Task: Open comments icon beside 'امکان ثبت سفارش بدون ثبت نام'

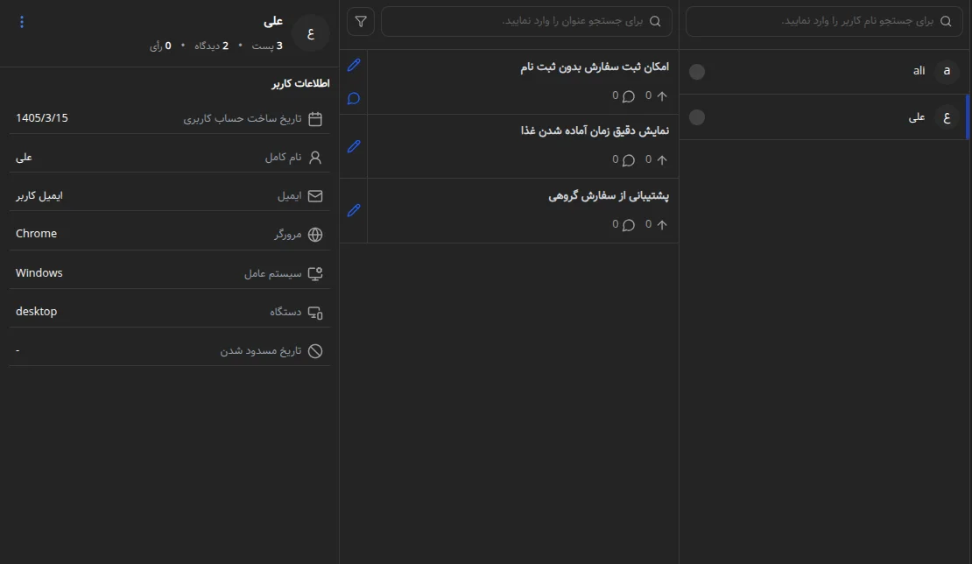Action: (x=354, y=99)
